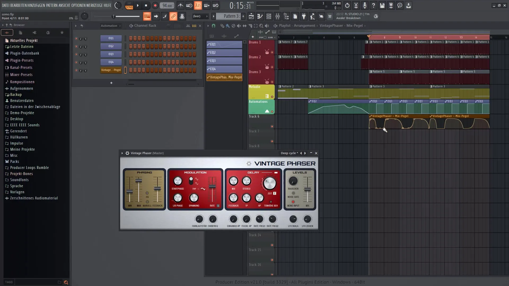Click the Mix slider in Levels section

(308, 189)
